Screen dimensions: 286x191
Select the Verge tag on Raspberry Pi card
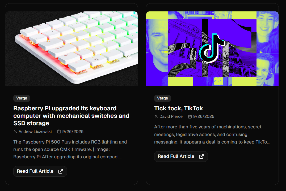click(x=22, y=98)
